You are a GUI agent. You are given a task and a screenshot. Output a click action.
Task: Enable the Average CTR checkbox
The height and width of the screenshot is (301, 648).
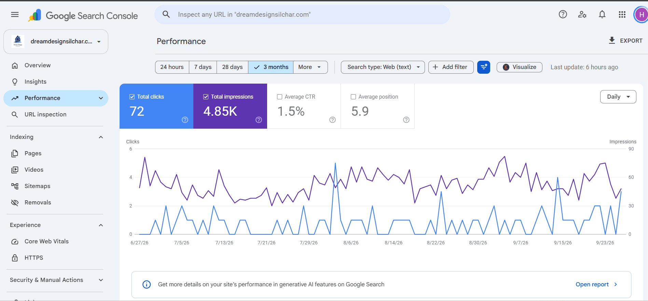tap(280, 97)
